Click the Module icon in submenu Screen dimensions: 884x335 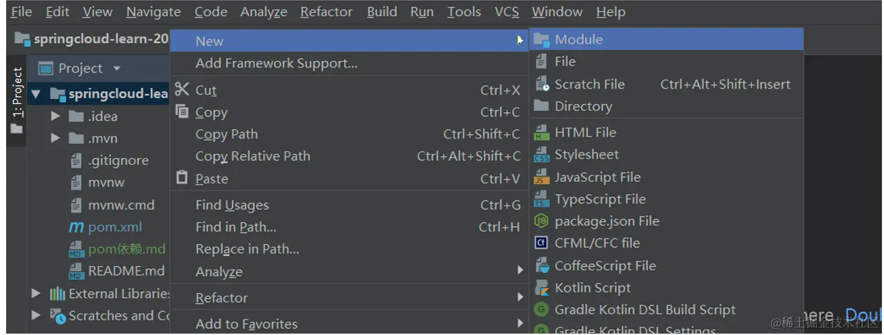(x=540, y=40)
